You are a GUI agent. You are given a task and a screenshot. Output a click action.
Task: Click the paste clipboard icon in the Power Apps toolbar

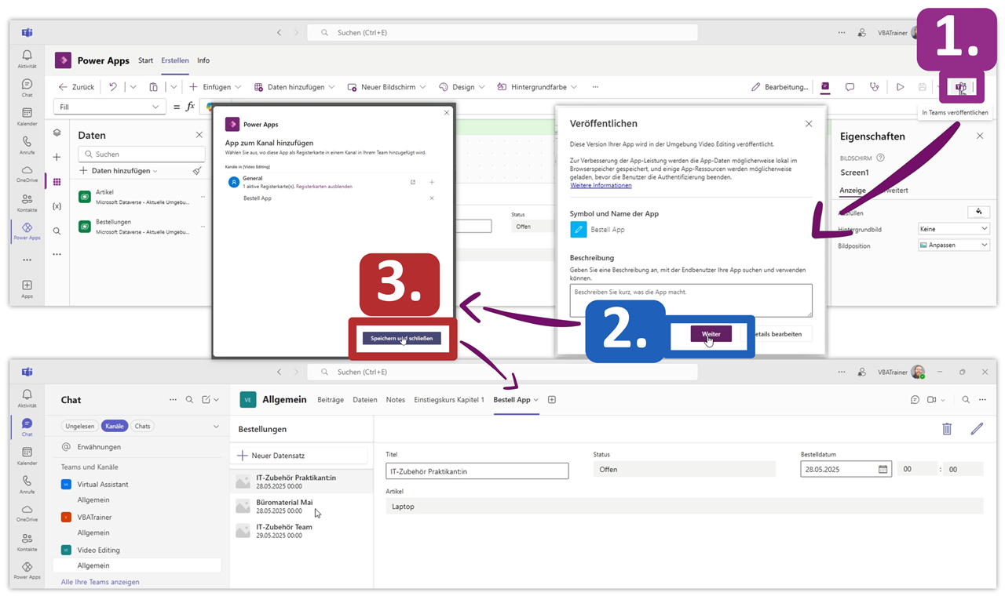tap(154, 87)
